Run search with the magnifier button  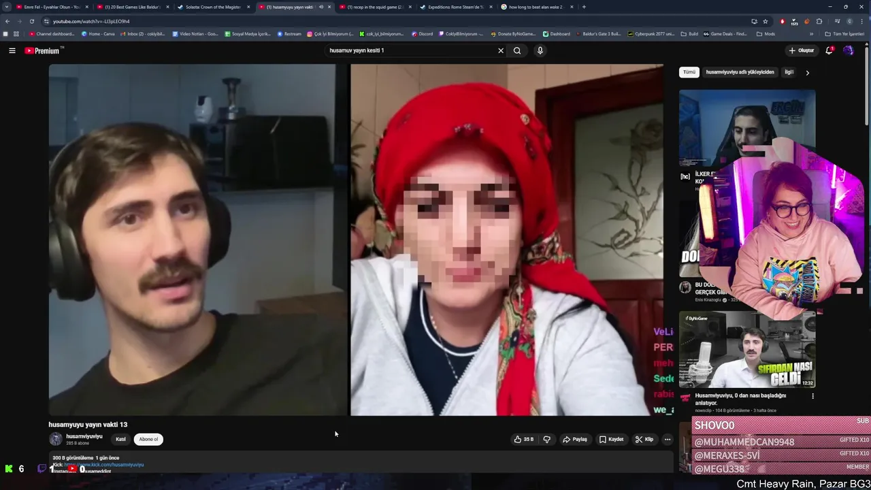(517, 50)
